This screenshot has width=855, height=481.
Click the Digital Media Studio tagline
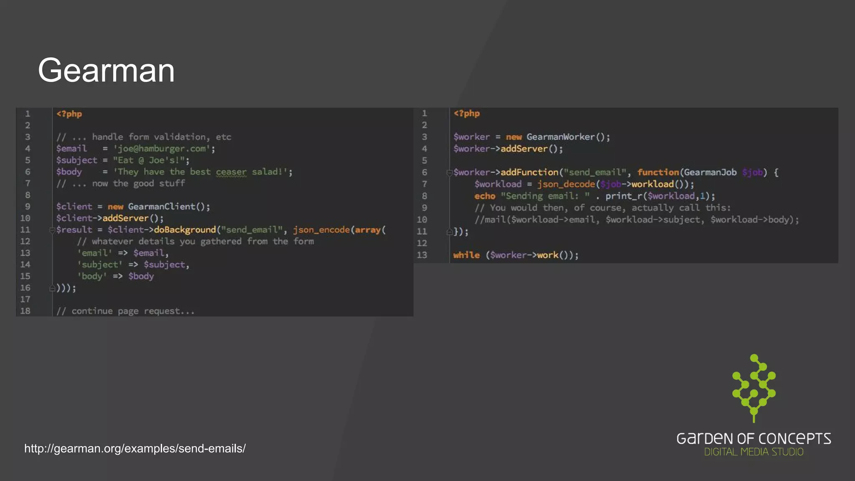[754, 452]
